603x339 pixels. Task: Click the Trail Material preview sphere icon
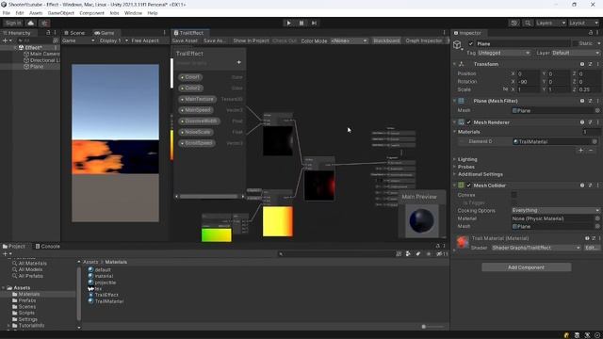click(x=463, y=242)
